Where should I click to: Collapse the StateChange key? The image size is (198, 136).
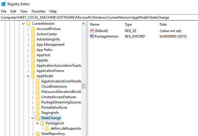(33, 118)
